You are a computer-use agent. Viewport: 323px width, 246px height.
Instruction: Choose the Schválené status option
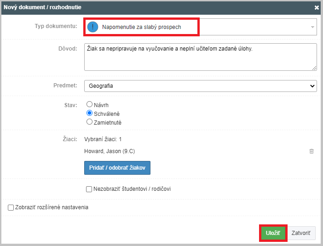[x=89, y=113]
